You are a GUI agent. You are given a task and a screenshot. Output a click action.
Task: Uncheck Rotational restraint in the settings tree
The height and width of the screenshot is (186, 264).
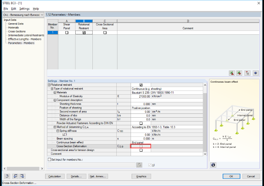pos(141,85)
